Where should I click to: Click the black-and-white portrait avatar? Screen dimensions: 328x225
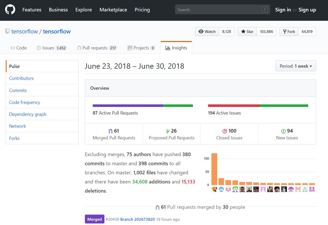(x=284, y=189)
